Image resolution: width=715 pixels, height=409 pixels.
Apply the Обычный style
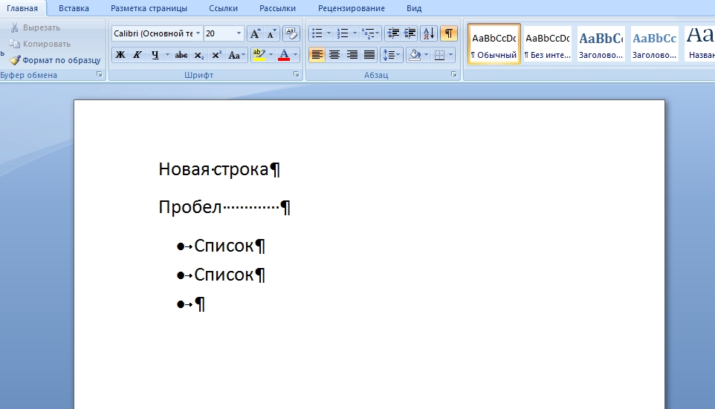(494, 44)
